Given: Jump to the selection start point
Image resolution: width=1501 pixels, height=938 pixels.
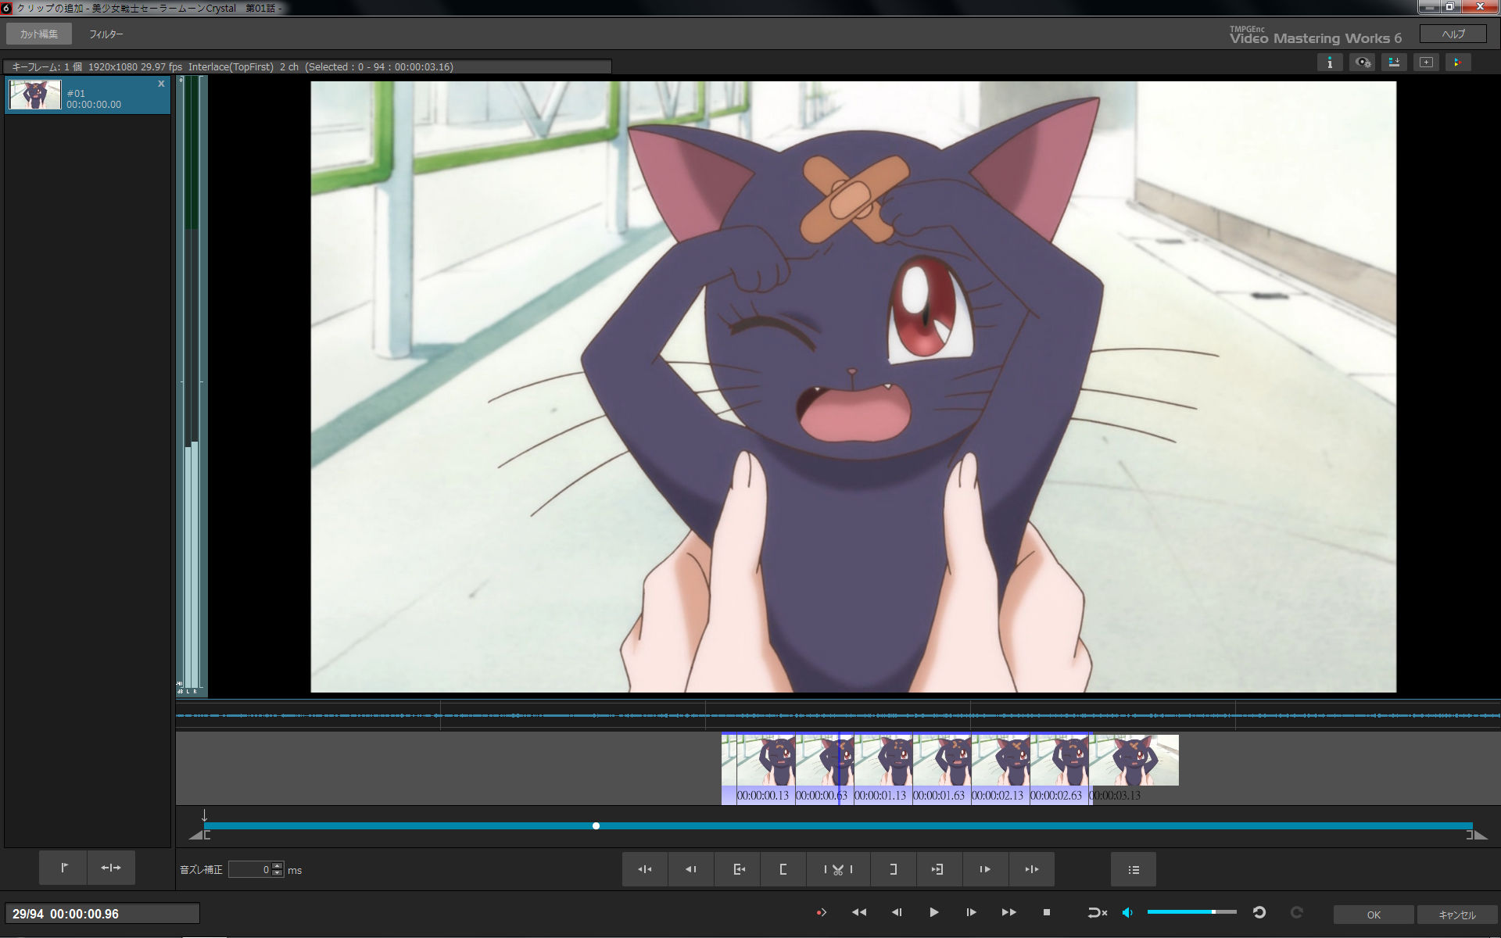Looking at the screenshot, I should [738, 869].
